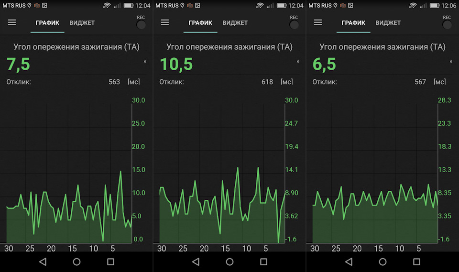
Task: Tap the title above the 6,5 value
Action: pyautogui.click(x=382, y=47)
